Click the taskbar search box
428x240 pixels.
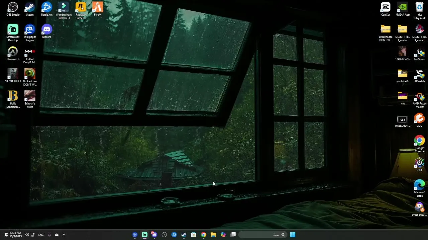coord(262,235)
